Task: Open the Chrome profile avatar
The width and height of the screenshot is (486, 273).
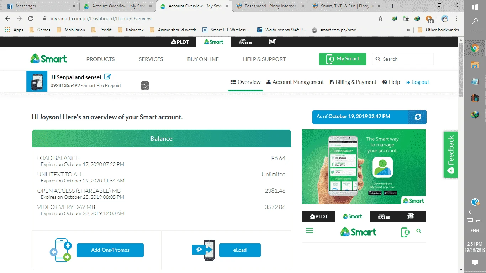Action: point(445,18)
